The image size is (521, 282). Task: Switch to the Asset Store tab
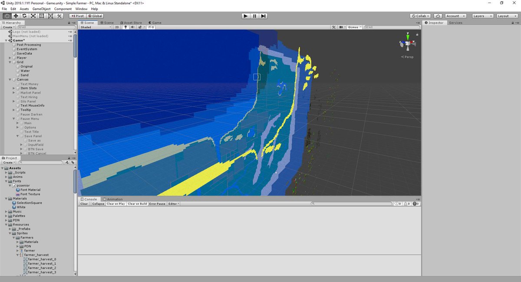tap(131, 23)
